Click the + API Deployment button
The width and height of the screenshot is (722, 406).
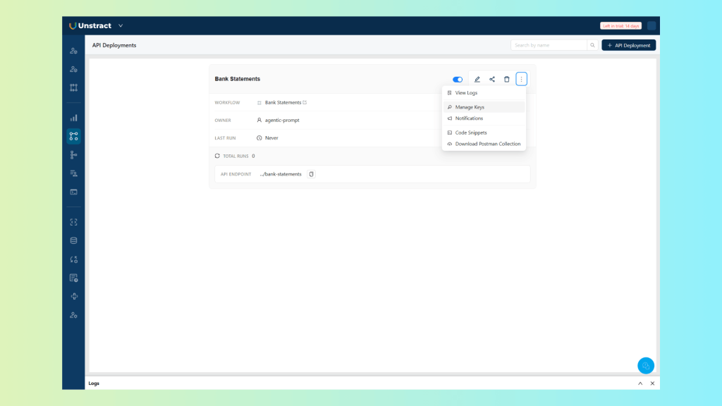click(x=628, y=45)
